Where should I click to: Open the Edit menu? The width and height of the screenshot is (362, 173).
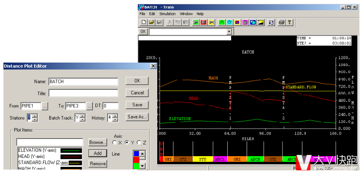pos(152,14)
